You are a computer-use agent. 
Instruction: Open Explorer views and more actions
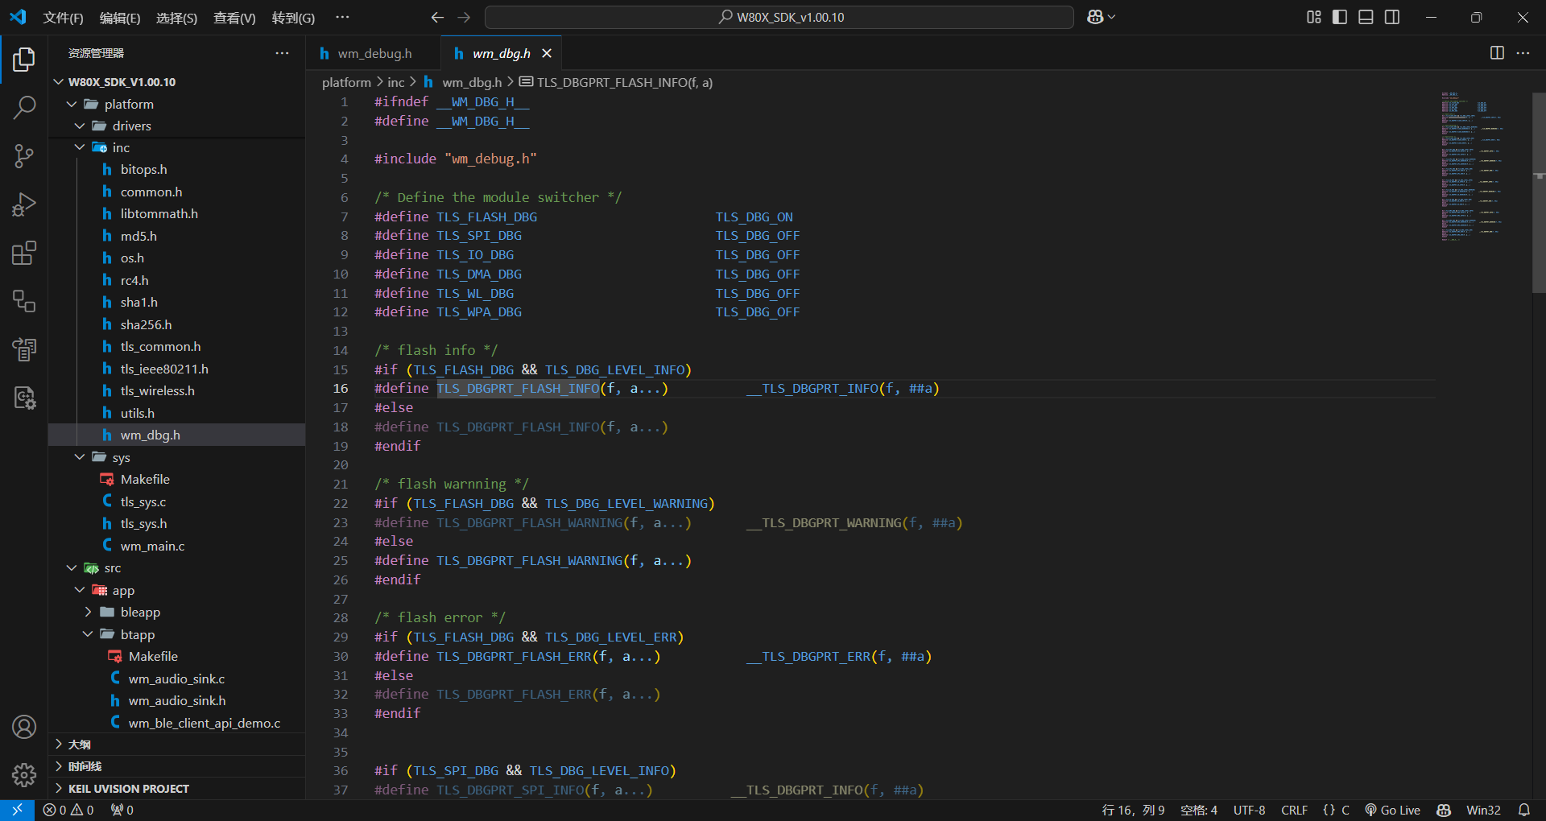[x=282, y=52]
